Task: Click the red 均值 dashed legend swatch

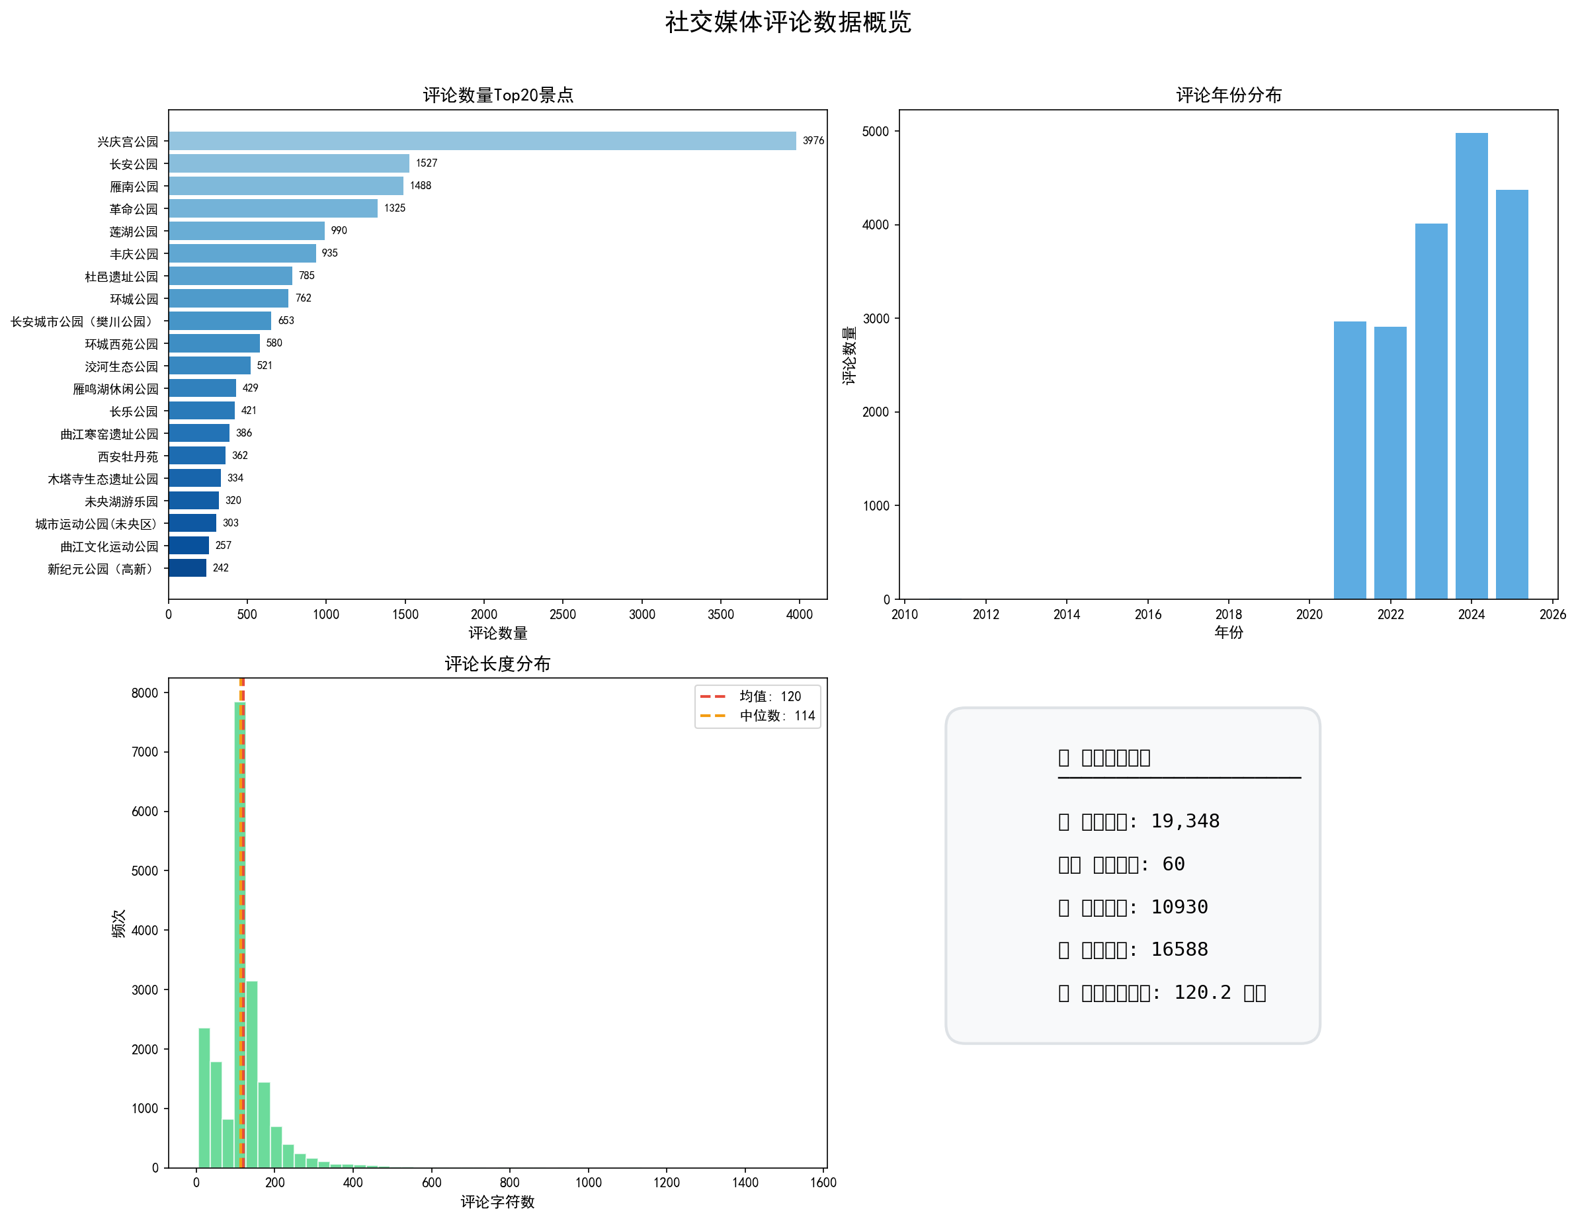Action: click(x=712, y=696)
